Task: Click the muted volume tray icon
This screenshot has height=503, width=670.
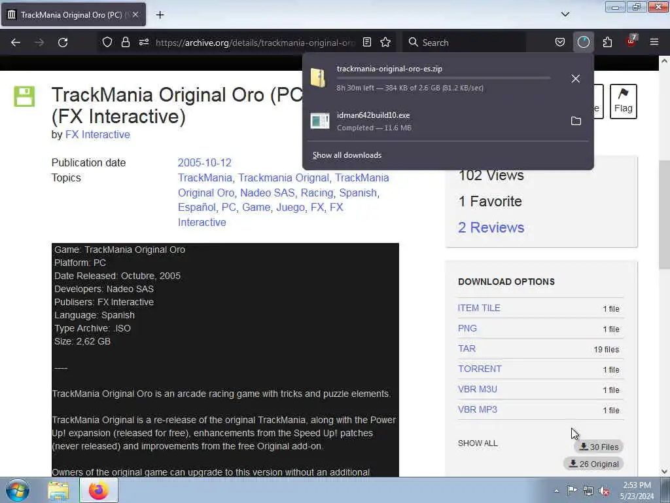Action: point(604,491)
